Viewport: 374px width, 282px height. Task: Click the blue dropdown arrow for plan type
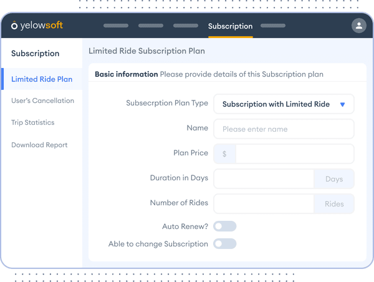click(x=342, y=105)
